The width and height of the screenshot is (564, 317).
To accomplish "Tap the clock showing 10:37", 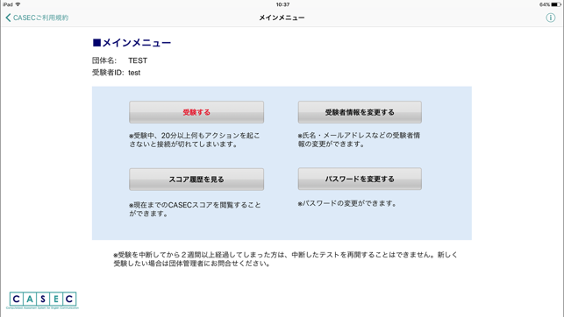I will (282, 4).
